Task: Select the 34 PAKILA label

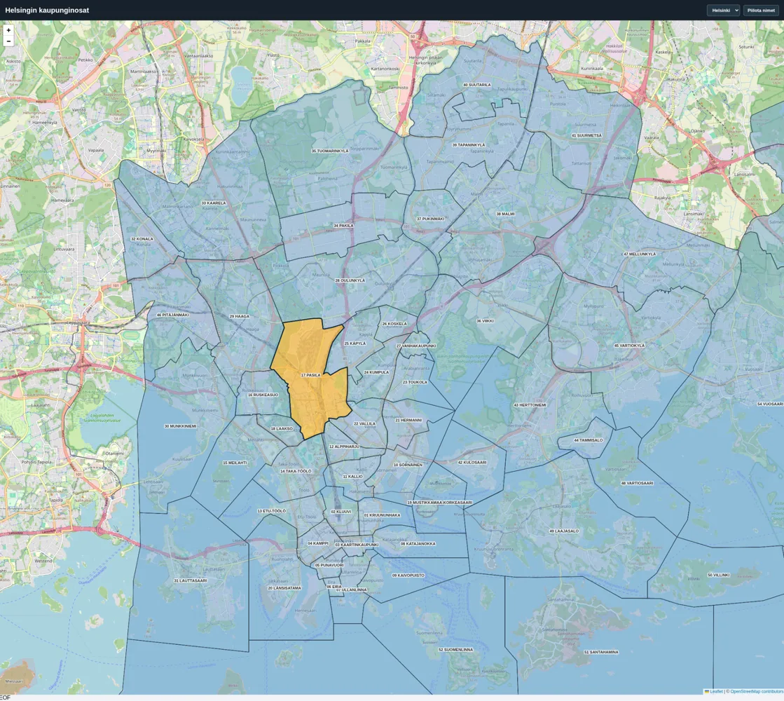Action: pos(343,226)
